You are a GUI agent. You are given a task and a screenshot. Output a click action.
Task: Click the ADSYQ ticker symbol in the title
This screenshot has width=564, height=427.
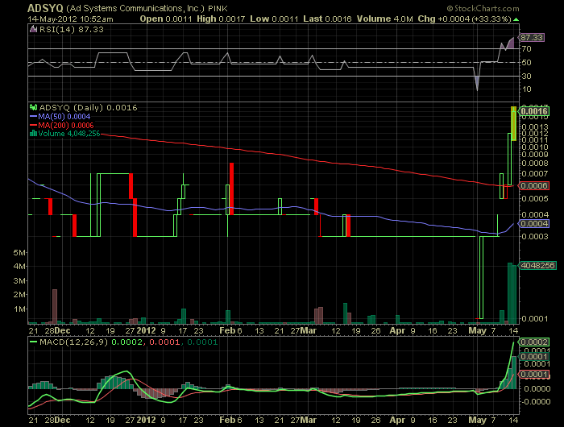[x=45, y=8]
